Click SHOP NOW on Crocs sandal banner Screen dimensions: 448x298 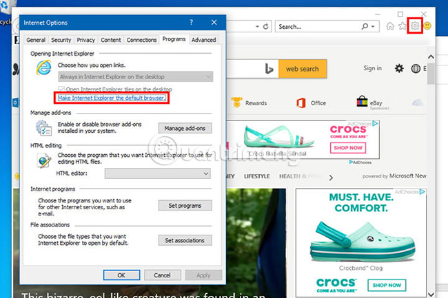point(347,148)
